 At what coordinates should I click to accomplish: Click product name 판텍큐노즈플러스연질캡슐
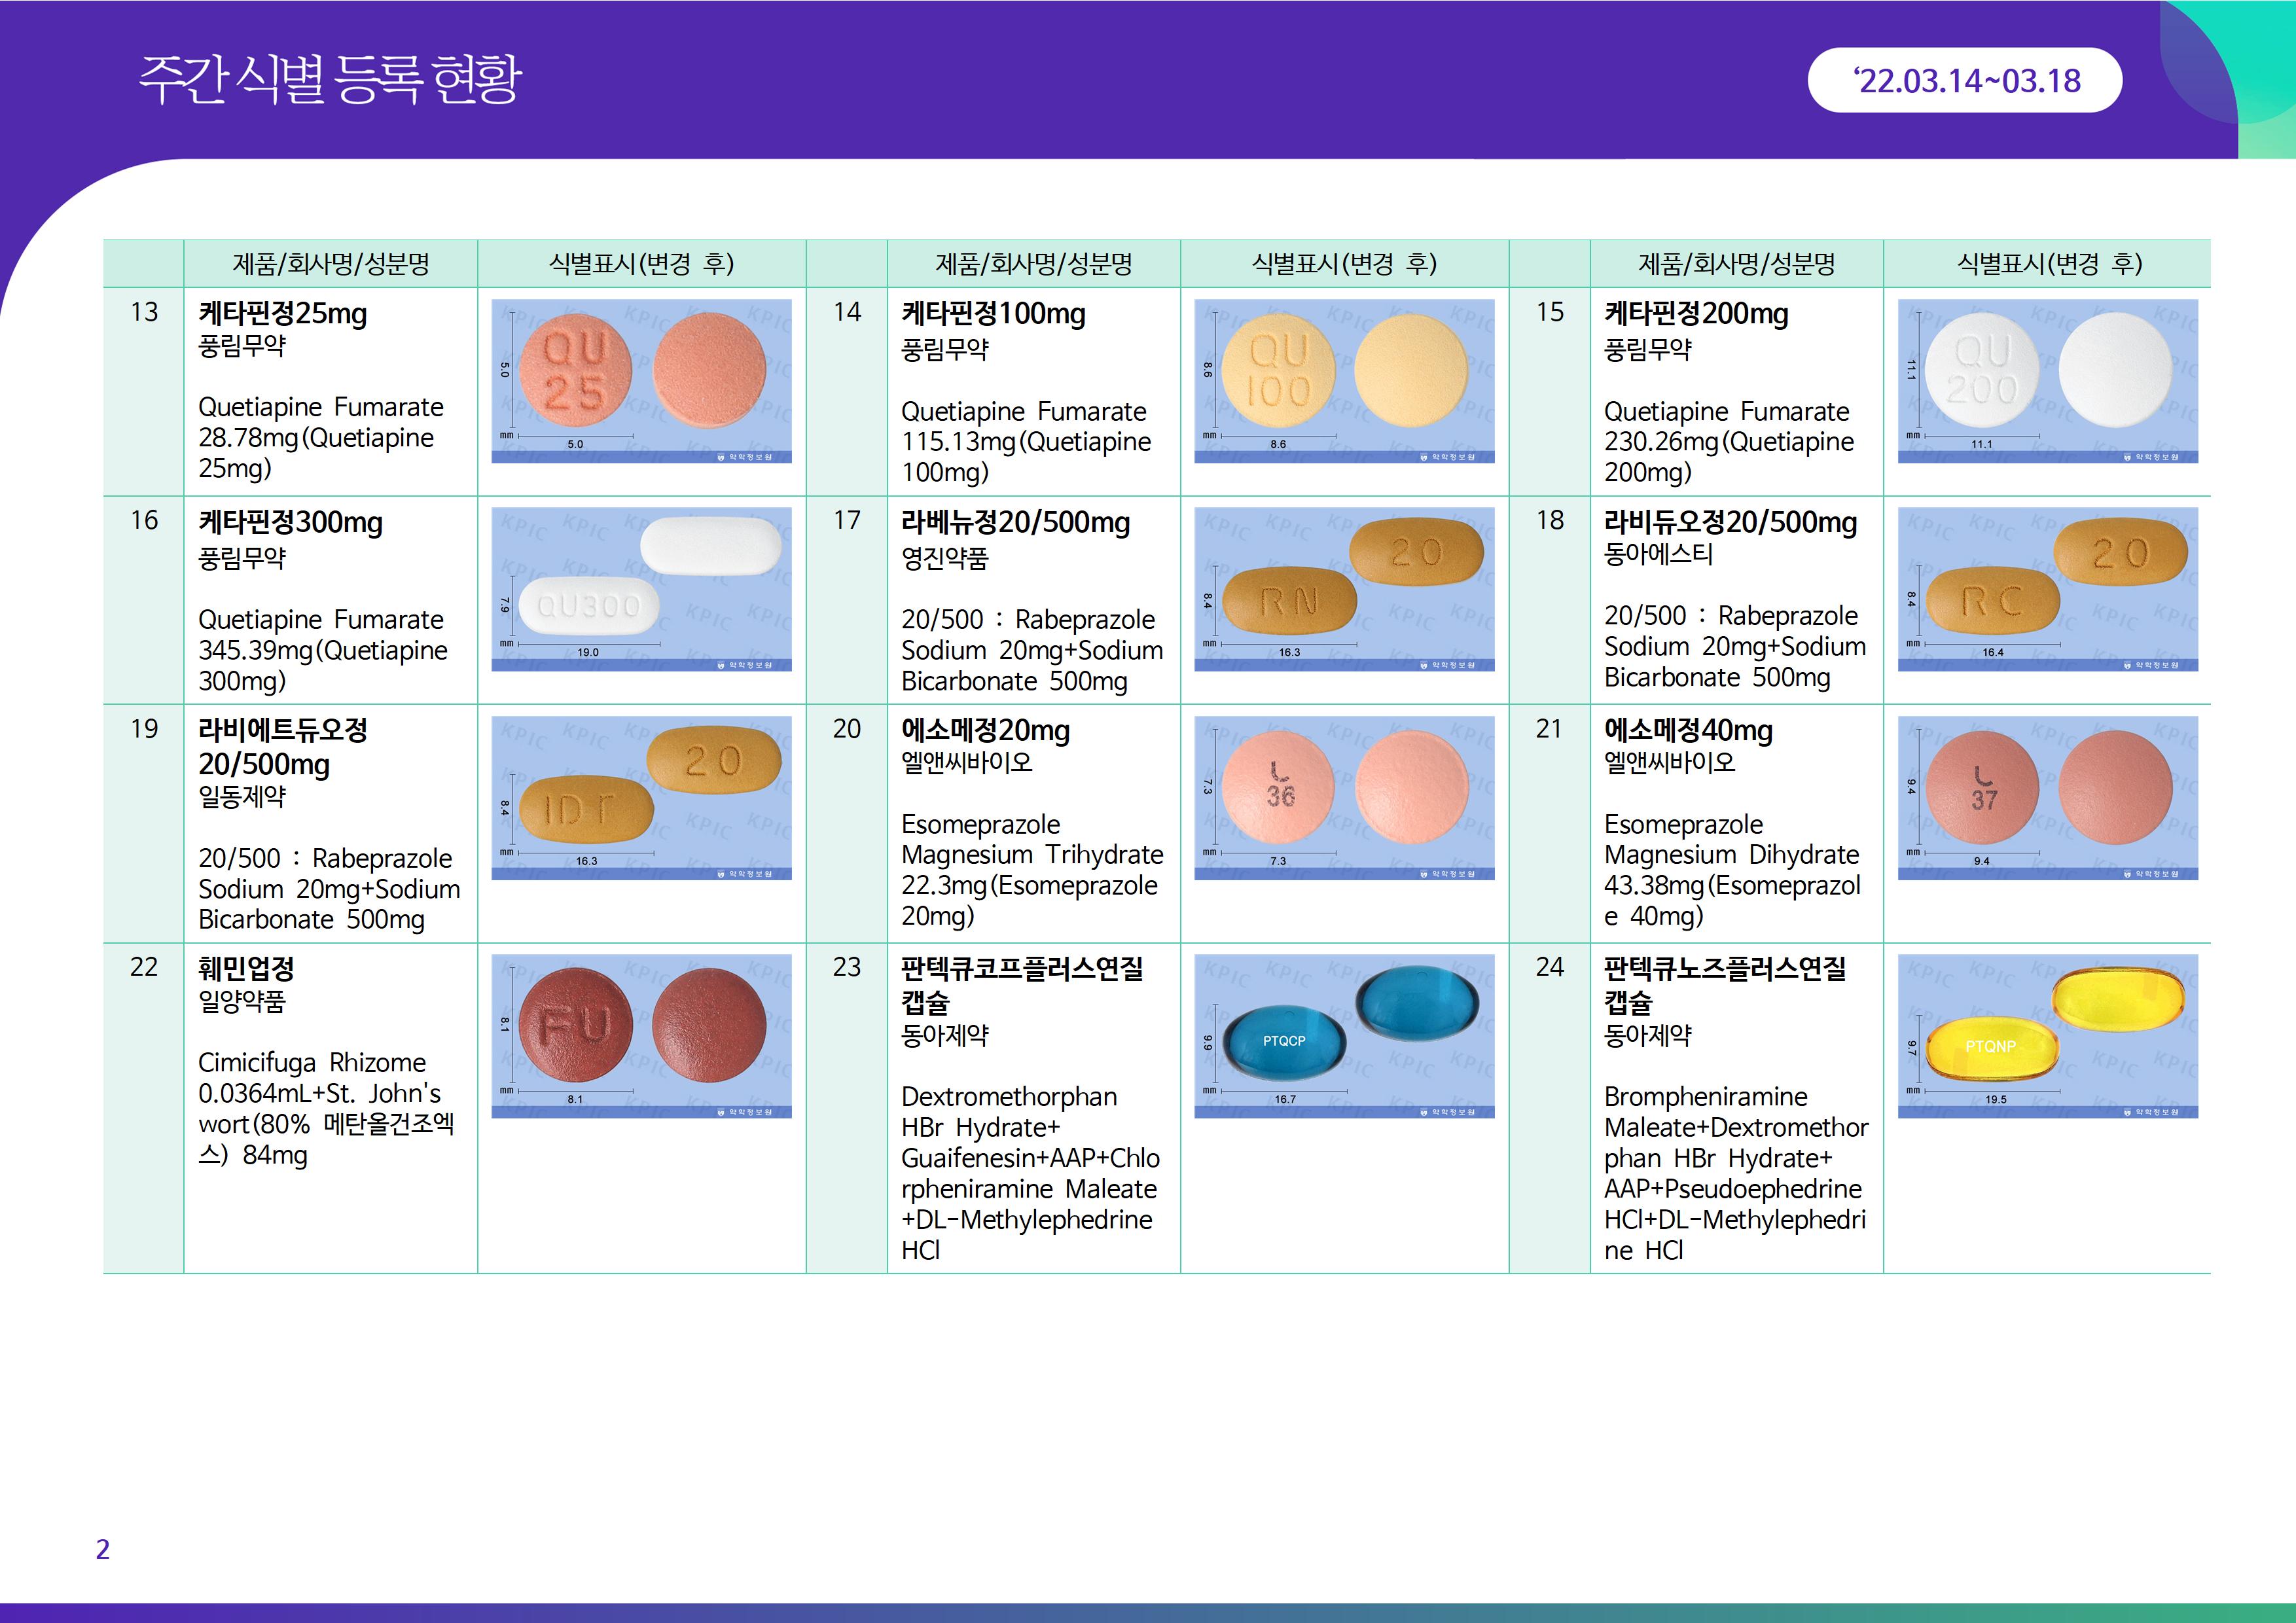point(1724,968)
